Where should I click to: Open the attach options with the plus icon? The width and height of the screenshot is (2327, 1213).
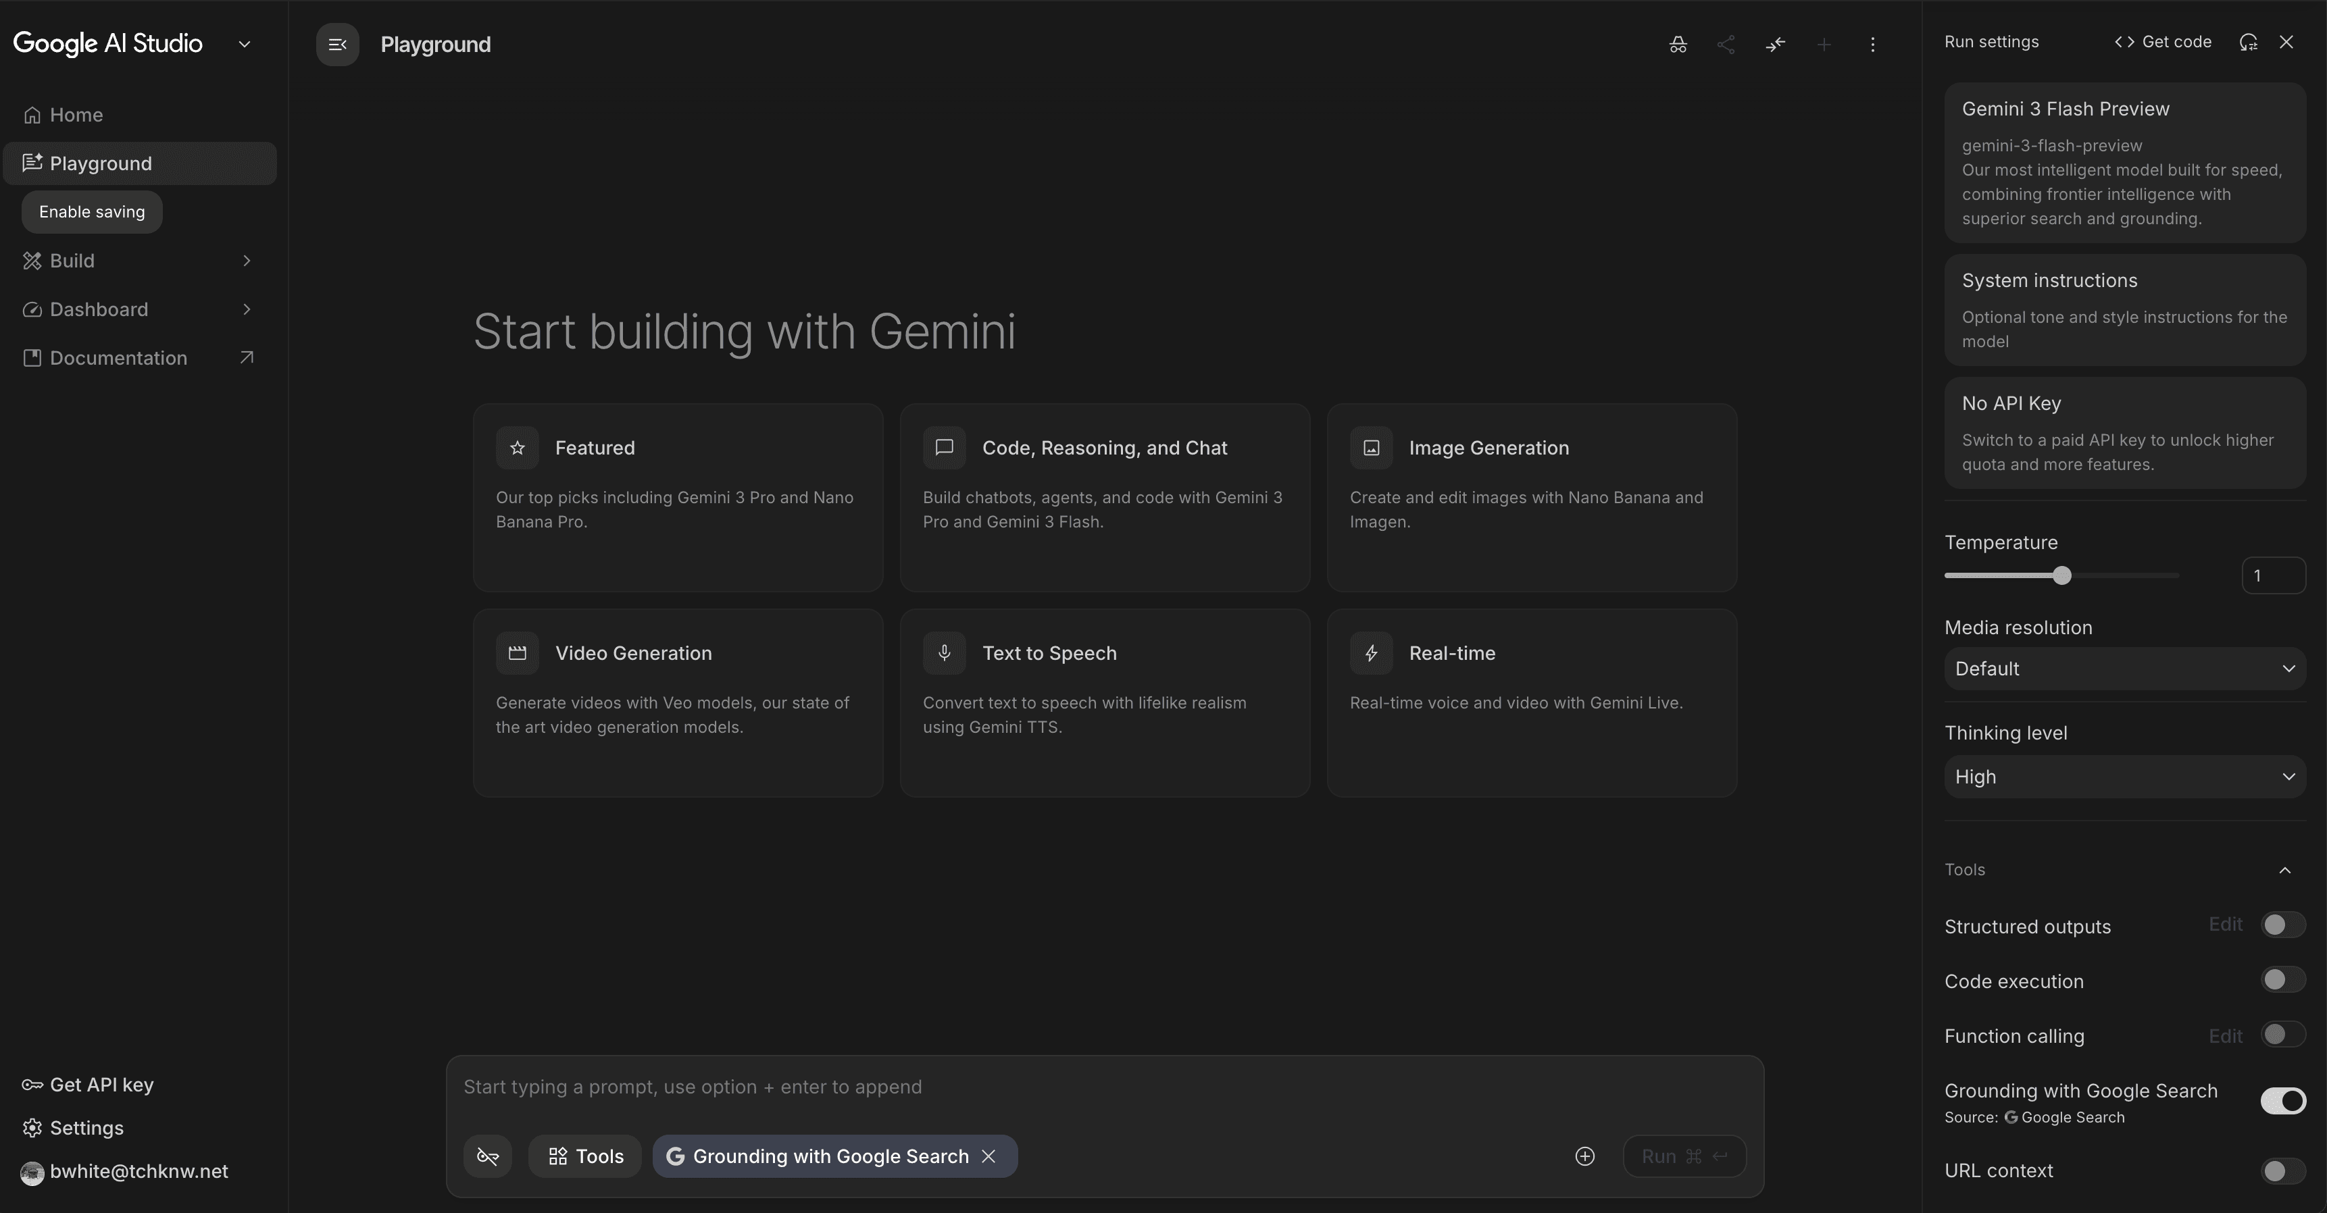pos(1585,1156)
